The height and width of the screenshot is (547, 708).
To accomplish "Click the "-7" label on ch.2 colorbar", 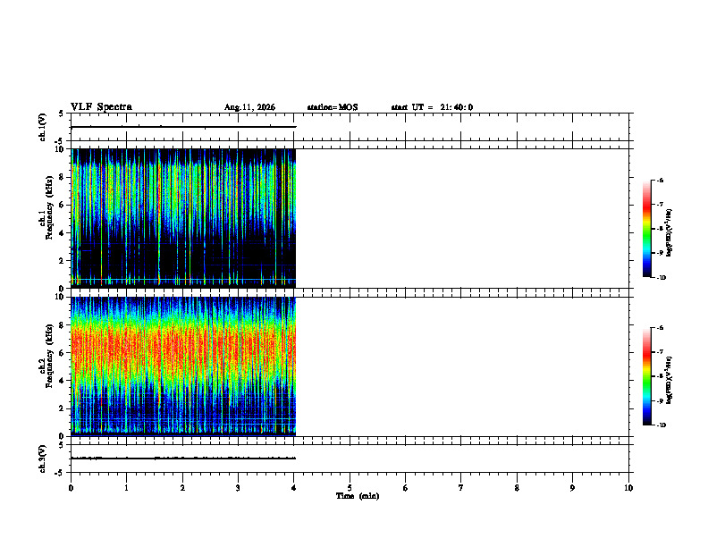I will pos(660,352).
